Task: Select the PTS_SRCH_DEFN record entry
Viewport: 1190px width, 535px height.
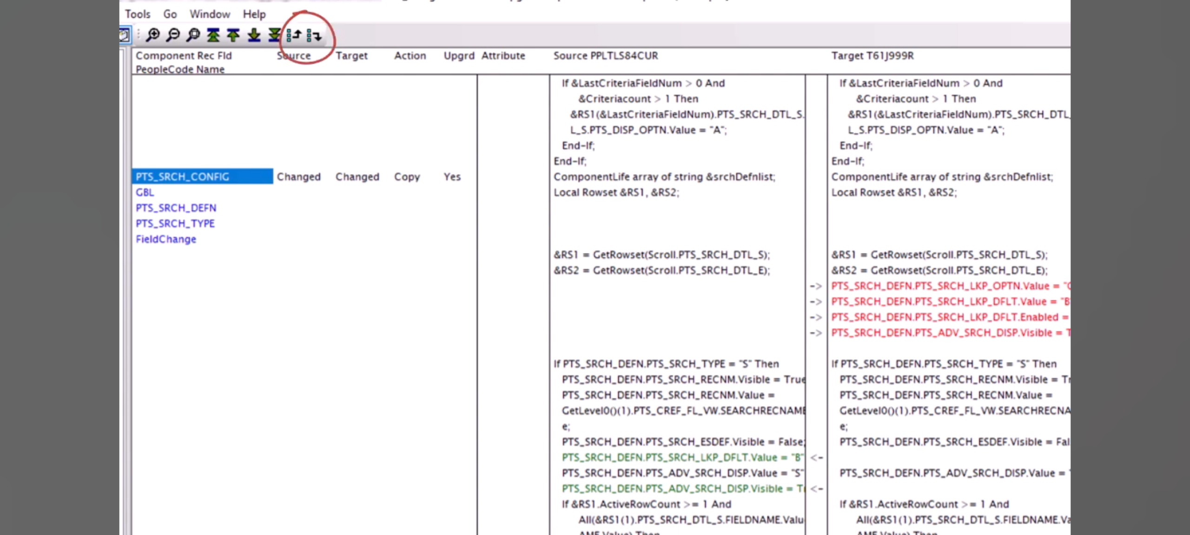Action: click(x=176, y=208)
